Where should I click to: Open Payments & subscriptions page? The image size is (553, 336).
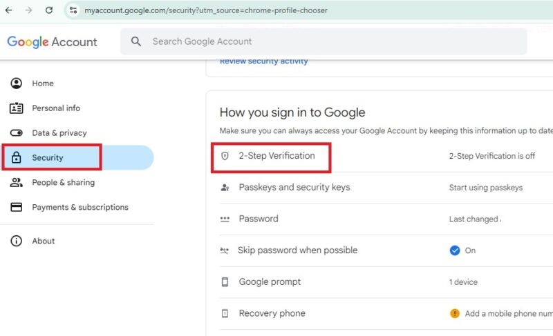pos(79,208)
